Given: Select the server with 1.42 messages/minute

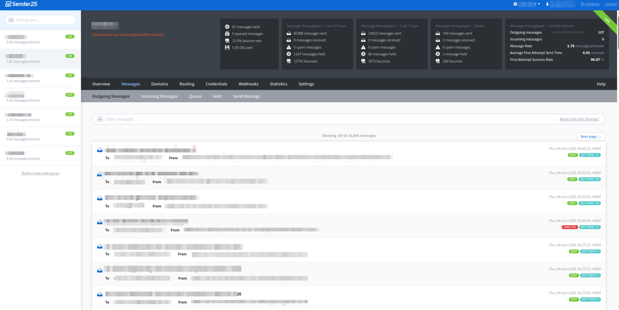Looking at the screenshot, I should pyautogui.click(x=41, y=78).
